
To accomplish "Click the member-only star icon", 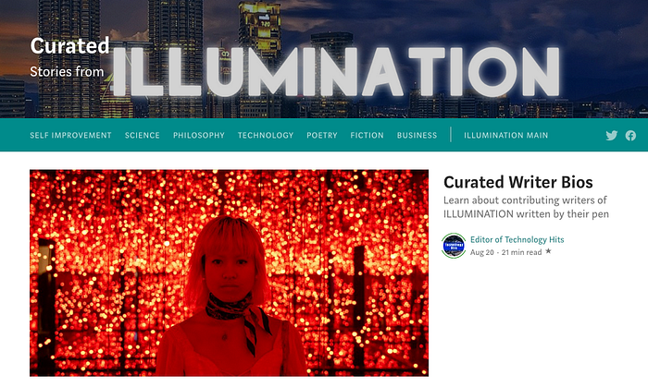I will point(548,251).
